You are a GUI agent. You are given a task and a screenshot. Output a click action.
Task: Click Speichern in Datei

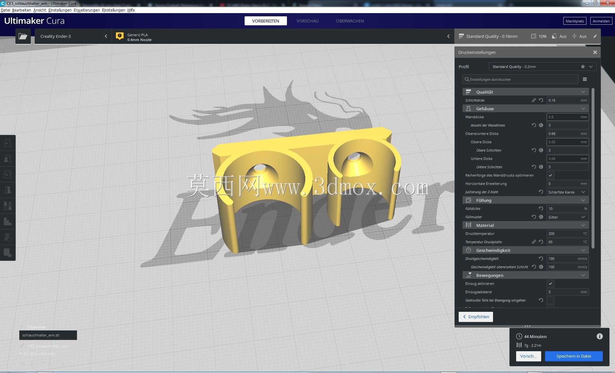click(574, 356)
